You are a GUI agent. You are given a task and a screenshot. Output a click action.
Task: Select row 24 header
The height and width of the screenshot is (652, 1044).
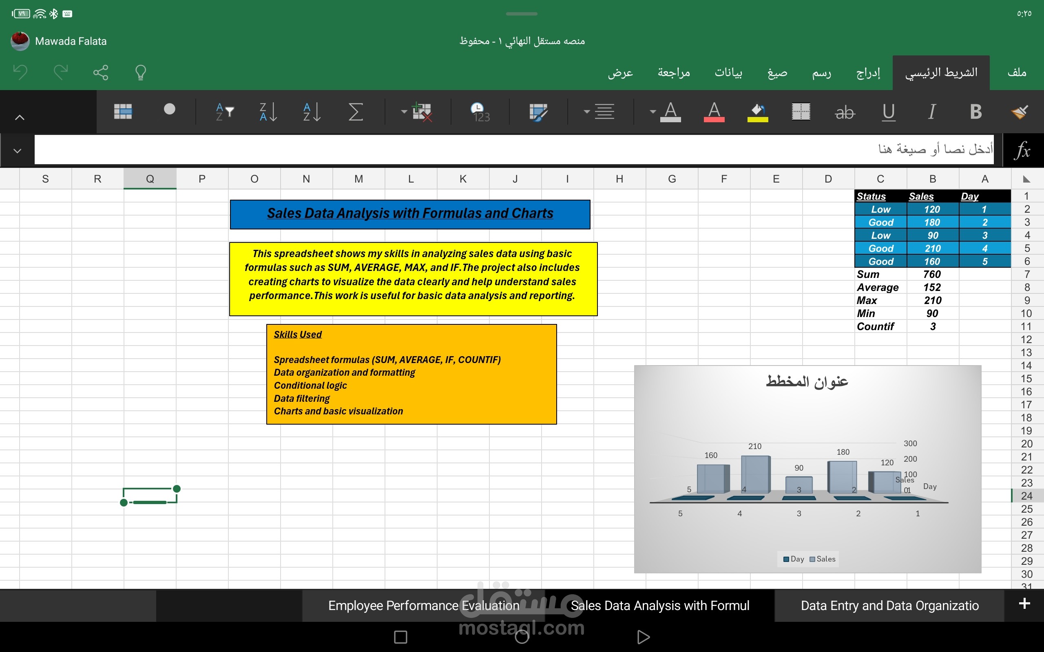tap(1027, 496)
